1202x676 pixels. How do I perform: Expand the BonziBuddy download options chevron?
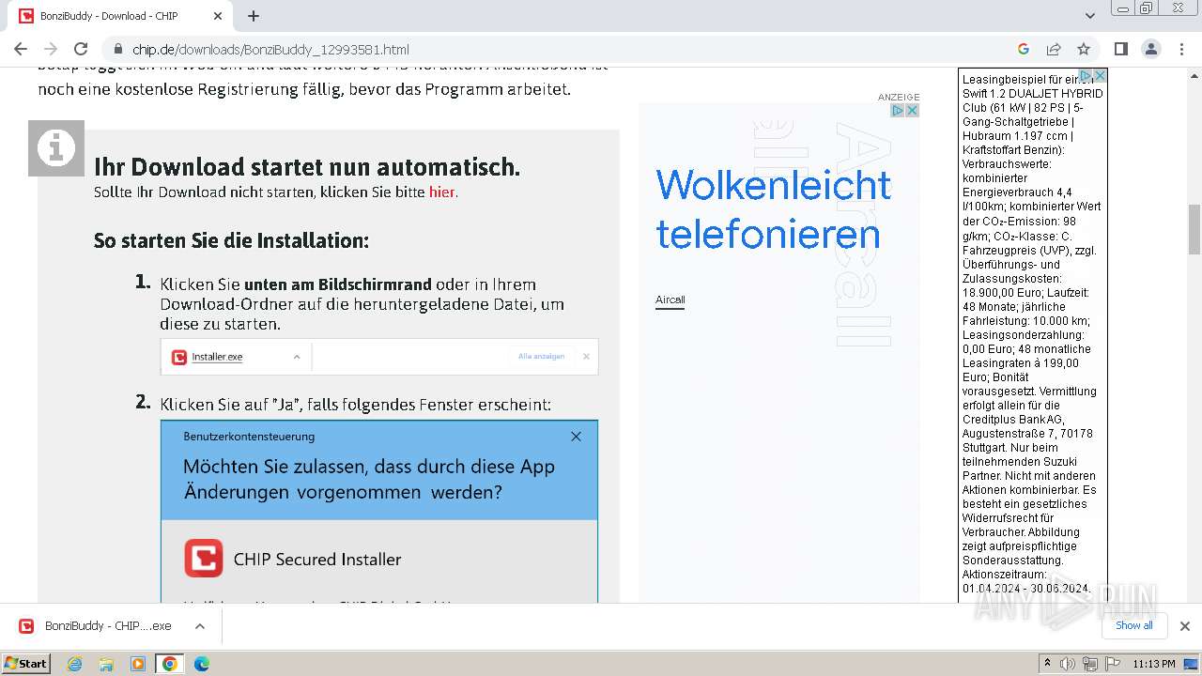click(199, 626)
